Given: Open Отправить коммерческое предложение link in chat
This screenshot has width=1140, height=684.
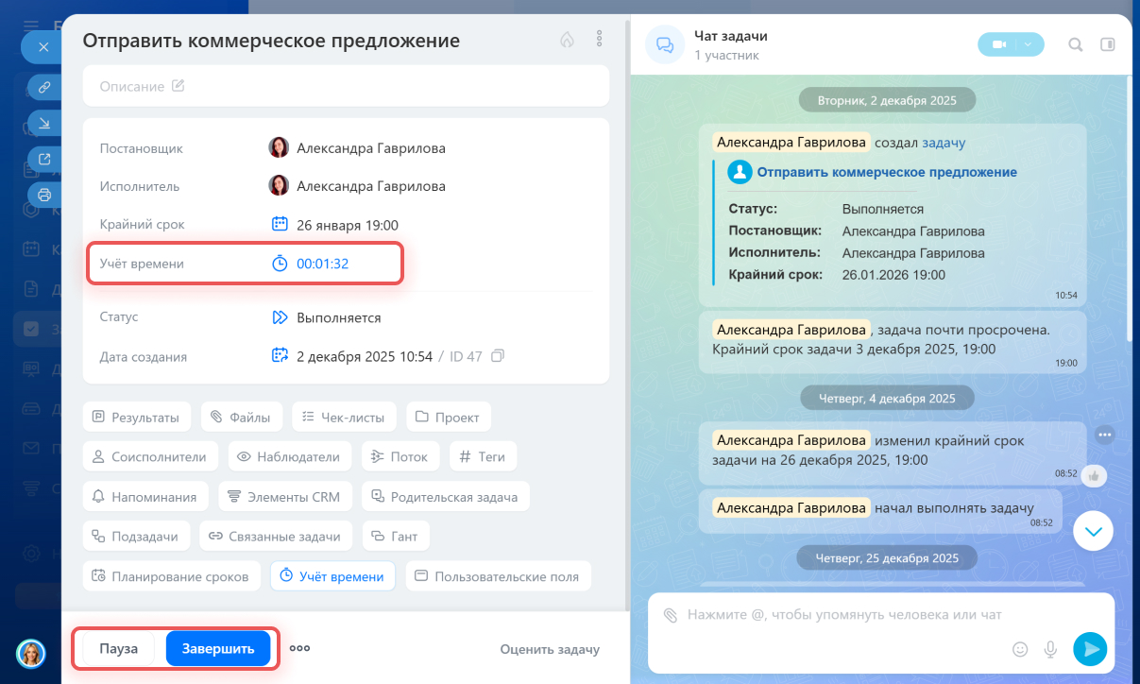Looking at the screenshot, I should [887, 172].
